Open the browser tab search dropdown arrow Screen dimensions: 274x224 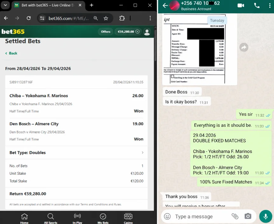point(5,5)
